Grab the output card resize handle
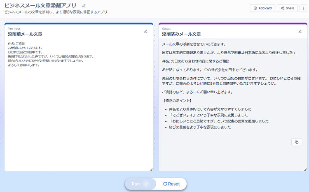This screenshot has width=309, height=192. [305, 169]
